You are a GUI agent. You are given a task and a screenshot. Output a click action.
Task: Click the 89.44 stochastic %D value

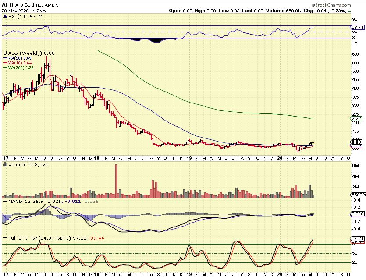point(97,238)
